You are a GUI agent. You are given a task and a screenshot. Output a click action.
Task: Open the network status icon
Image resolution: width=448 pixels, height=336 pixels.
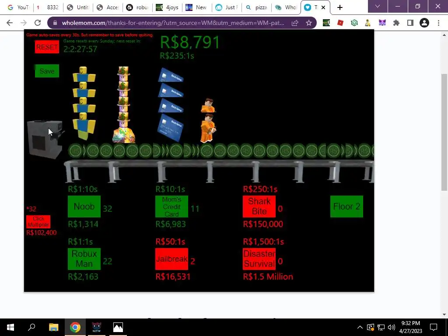pos(381,327)
